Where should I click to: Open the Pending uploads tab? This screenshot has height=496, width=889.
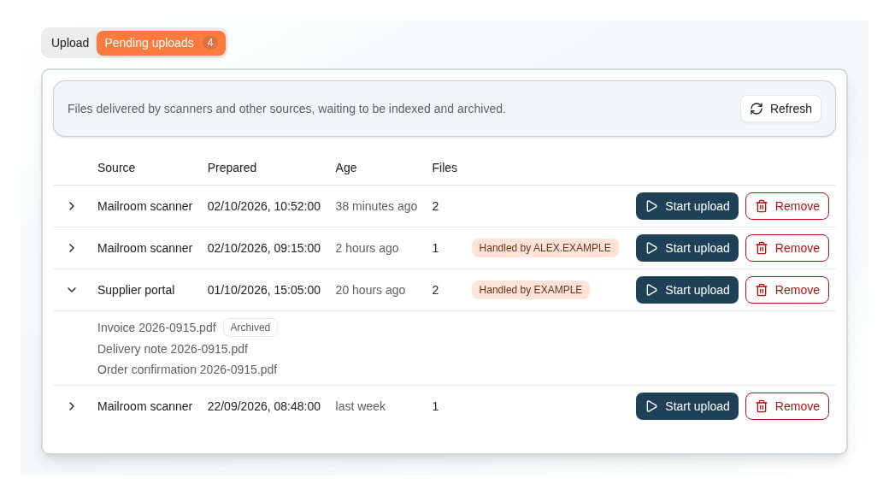tap(161, 43)
